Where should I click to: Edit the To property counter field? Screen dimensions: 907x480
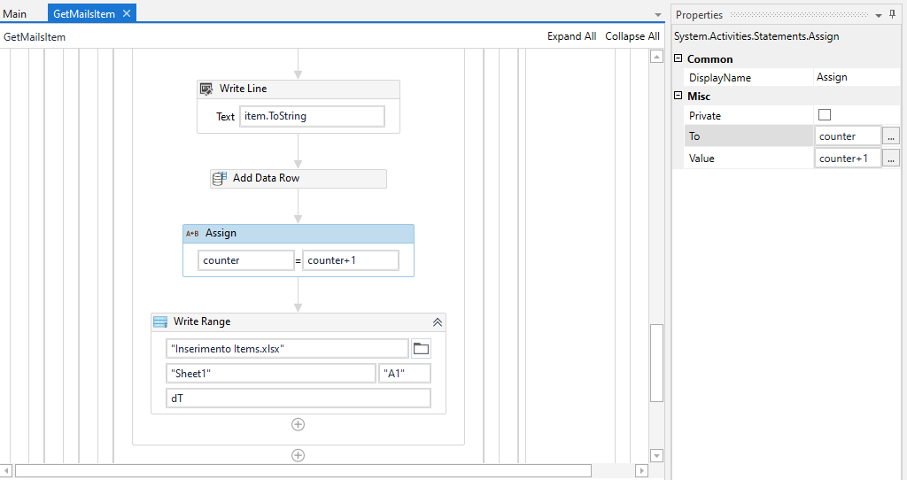point(848,136)
